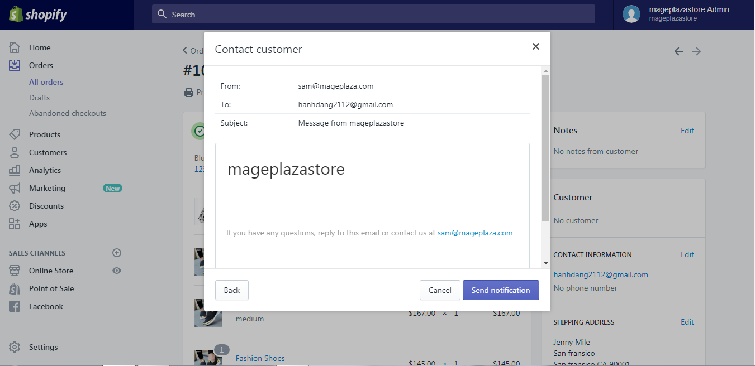The image size is (755, 366).
Task: Click the print icon behind dialog
Action: 189,93
